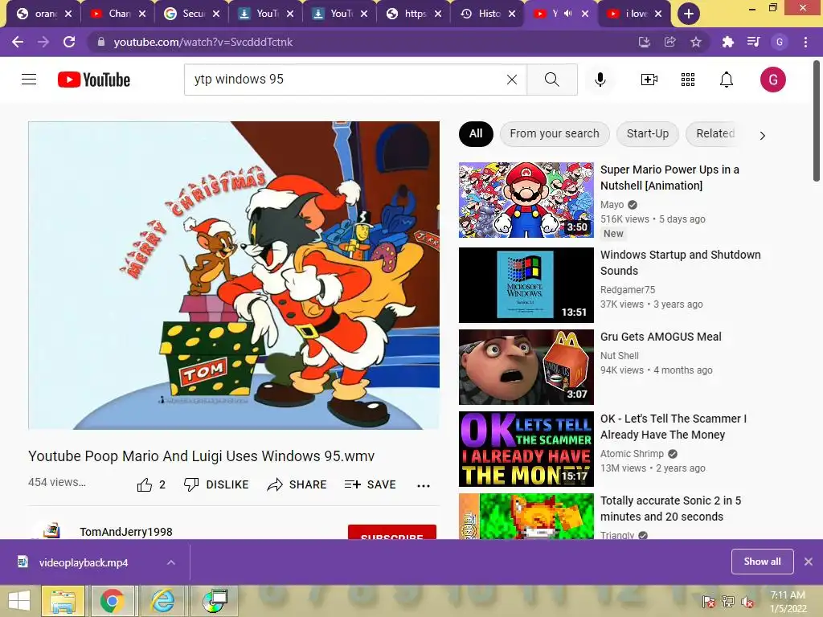Open the Windows Start button
The height and width of the screenshot is (617, 823).
coord(19,601)
